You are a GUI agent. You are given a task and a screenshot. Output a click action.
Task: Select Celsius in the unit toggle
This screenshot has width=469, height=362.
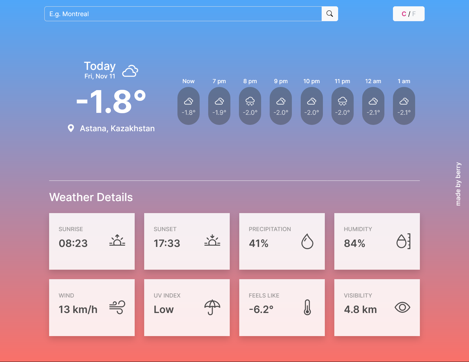404,14
